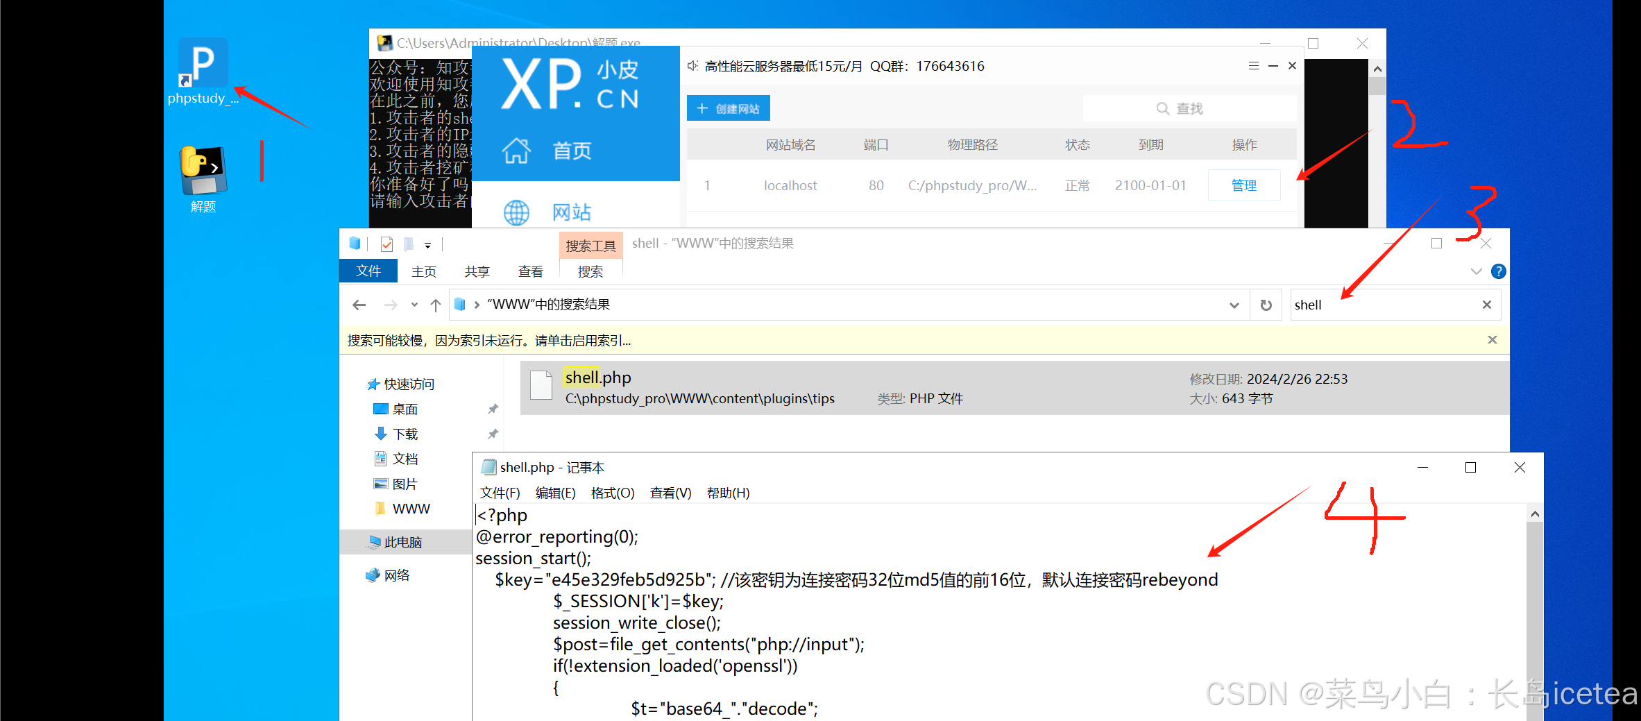Screen dimensions: 1641x721
Task: Click 管理 for the localhost website entry
Action: pyautogui.click(x=1243, y=185)
